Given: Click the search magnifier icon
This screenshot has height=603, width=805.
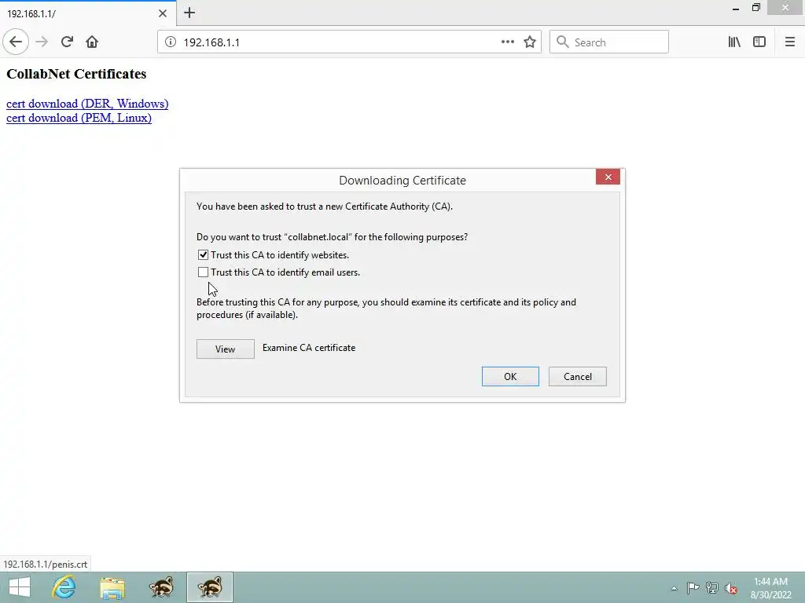Looking at the screenshot, I should tap(563, 42).
